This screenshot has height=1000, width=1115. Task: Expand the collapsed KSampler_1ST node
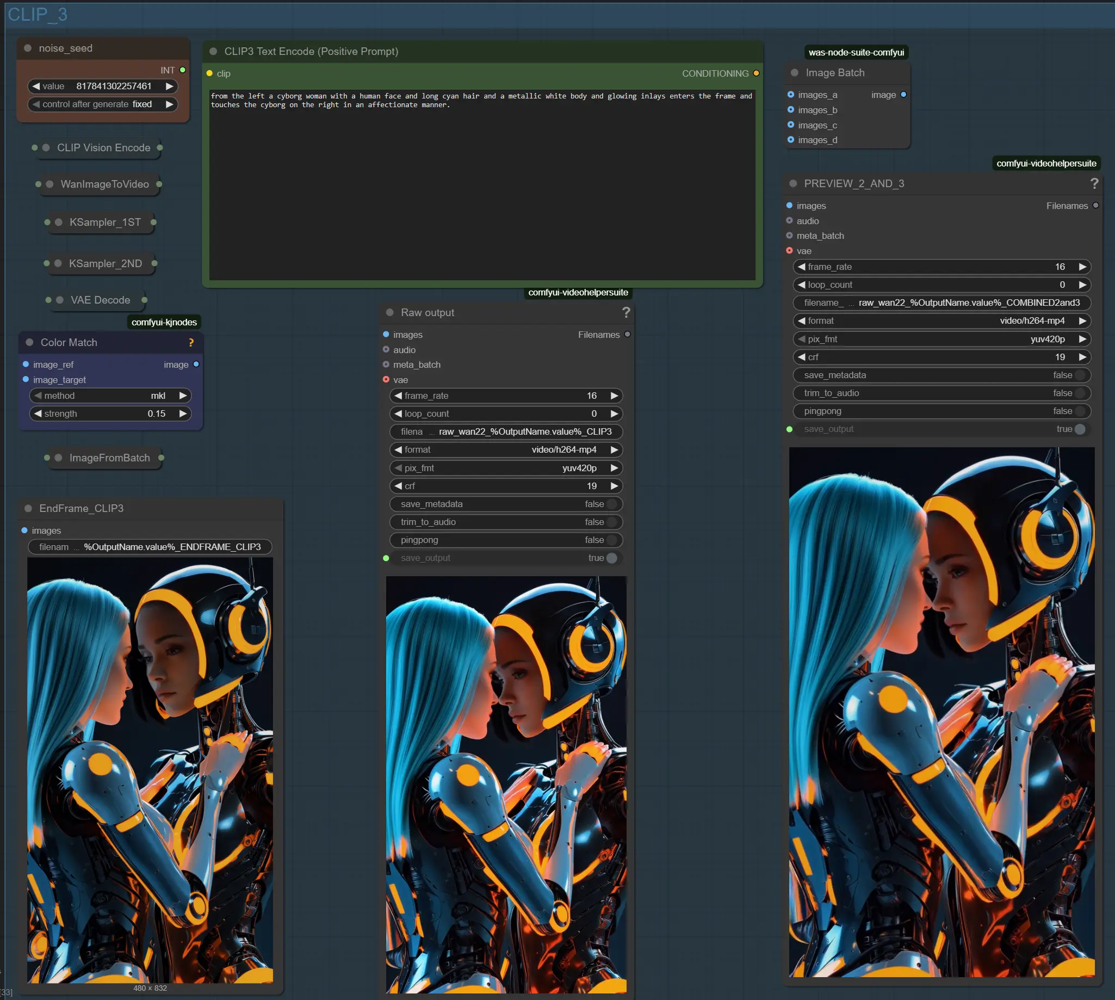[x=58, y=223]
